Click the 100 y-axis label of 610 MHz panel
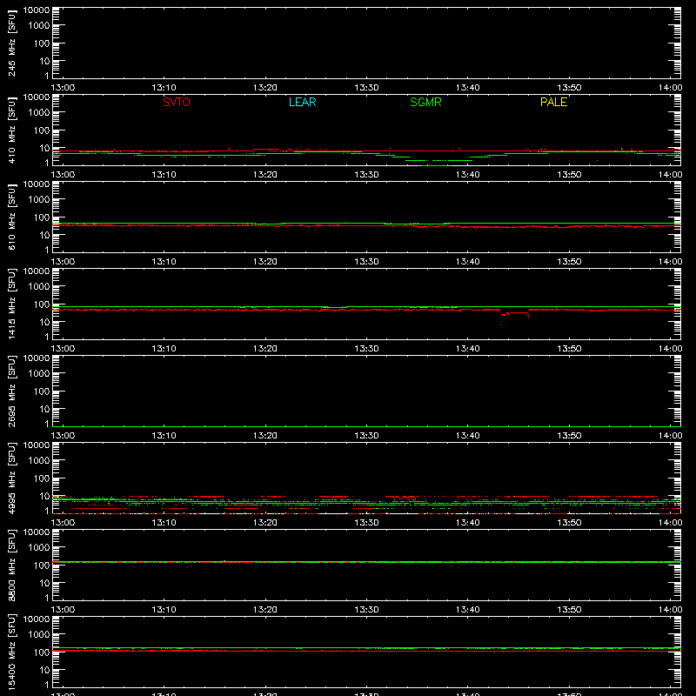 coord(41,217)
